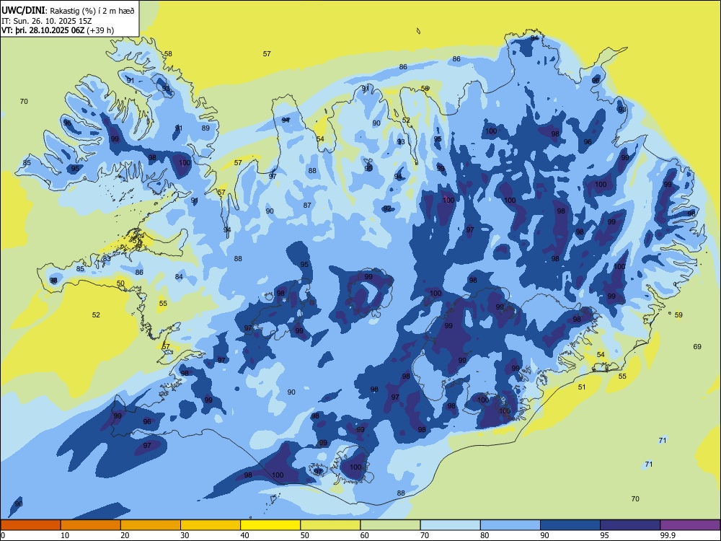Pick the amber 20–30 legend color box

click(x=151, y=525)
